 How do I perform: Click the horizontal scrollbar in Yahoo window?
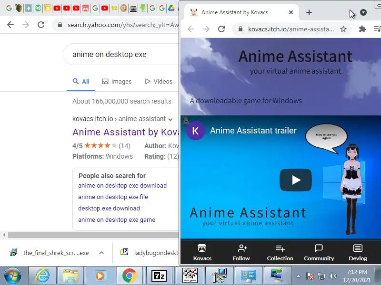(x=93, y=235)
